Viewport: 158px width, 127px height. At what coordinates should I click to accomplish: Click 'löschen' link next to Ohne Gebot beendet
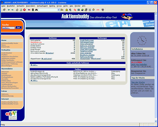point(51,53)
